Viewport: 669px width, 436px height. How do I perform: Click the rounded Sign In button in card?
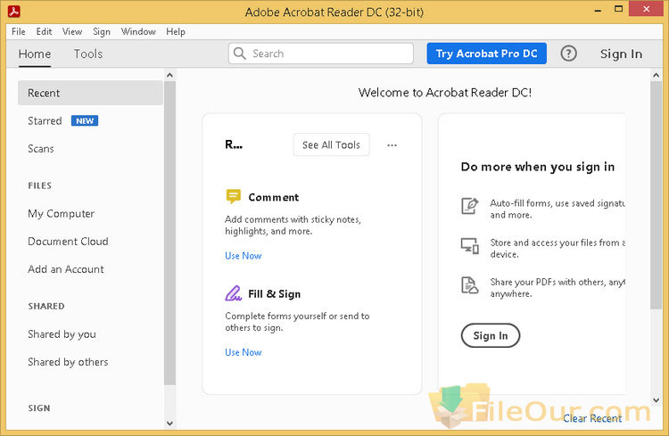point(491,335)
